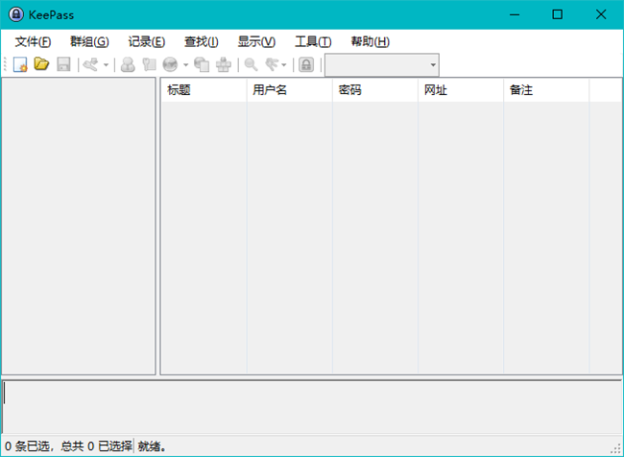Click the New database icon
The height and width of the screenshot is (457, 624).
point(20,64)
